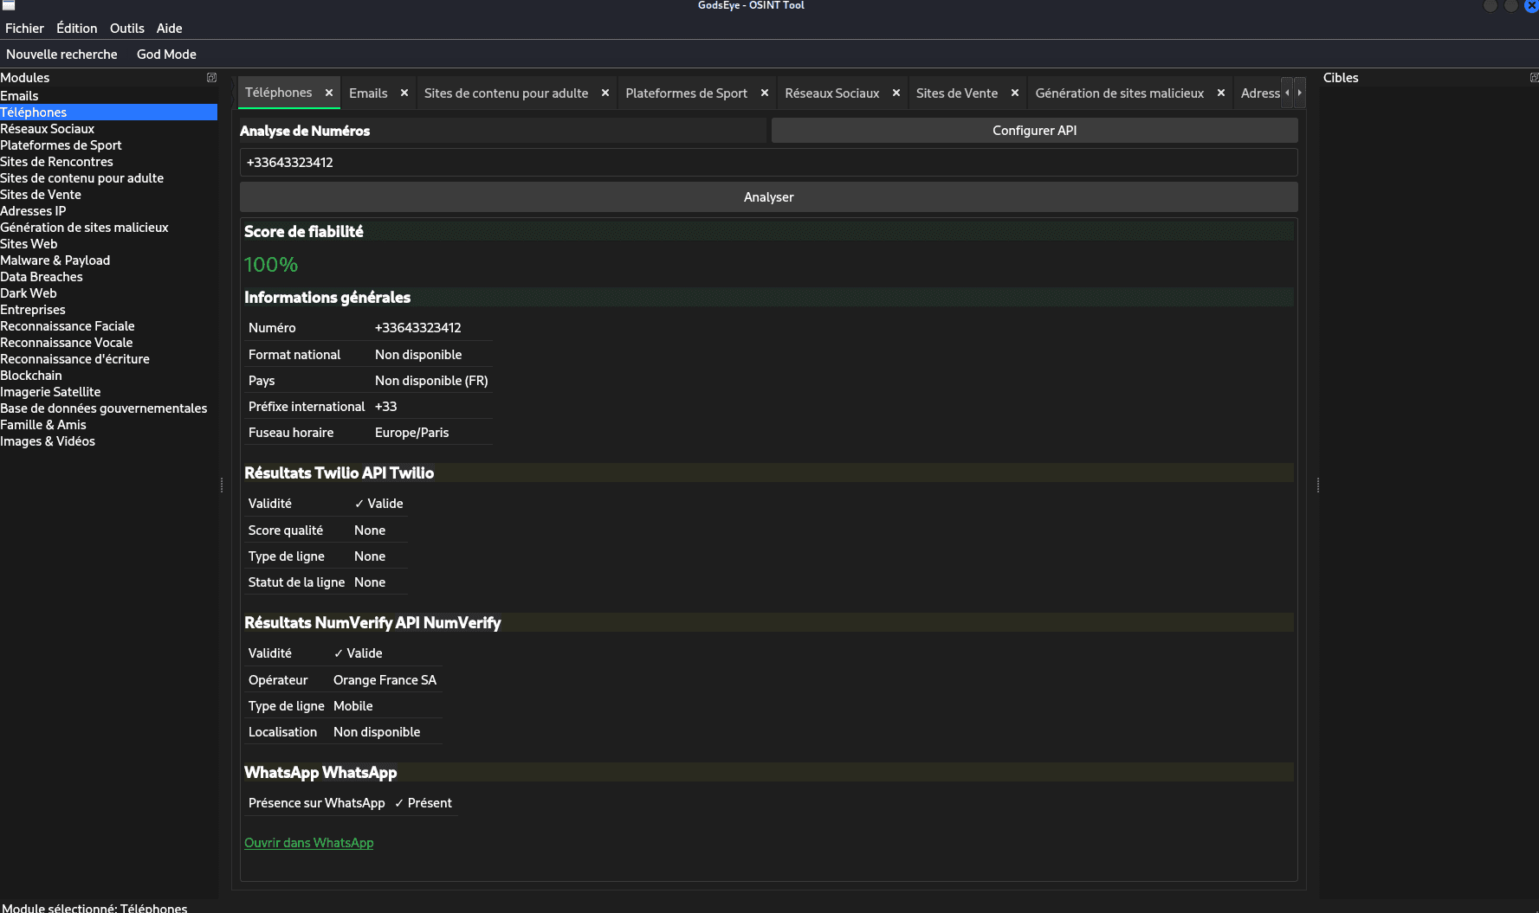Open the Aide menu
Screen dimensions: 1539x913
click(x=170, y=29)
